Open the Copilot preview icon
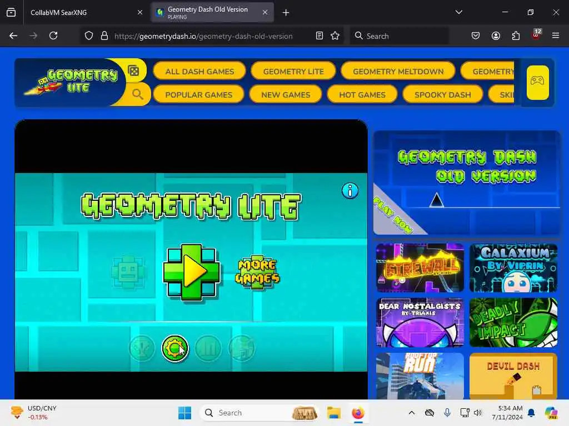This screenshot has width=569, height=426. coord(551,413)
